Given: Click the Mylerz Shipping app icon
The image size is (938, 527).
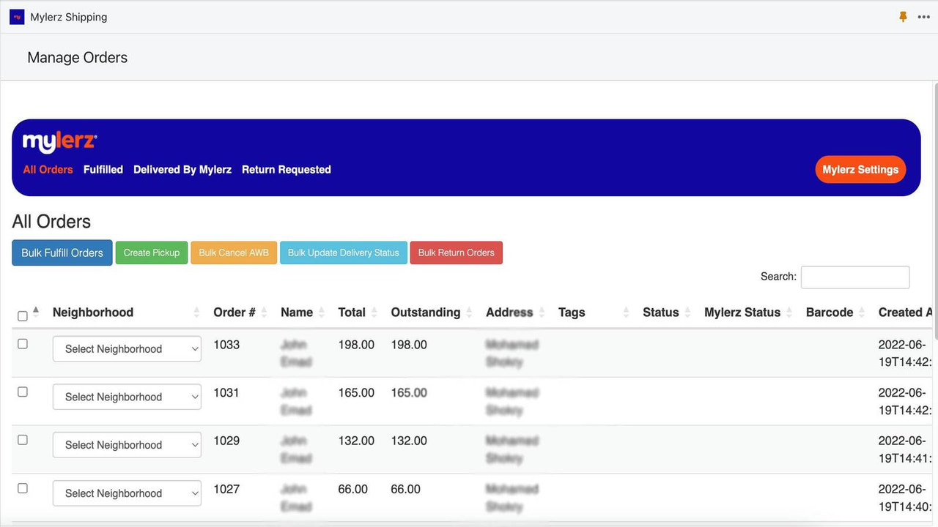Looking at the screenshot, I should 16,16.
